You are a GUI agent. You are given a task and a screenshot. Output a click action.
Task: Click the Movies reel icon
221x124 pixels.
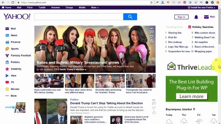[7, 89]
